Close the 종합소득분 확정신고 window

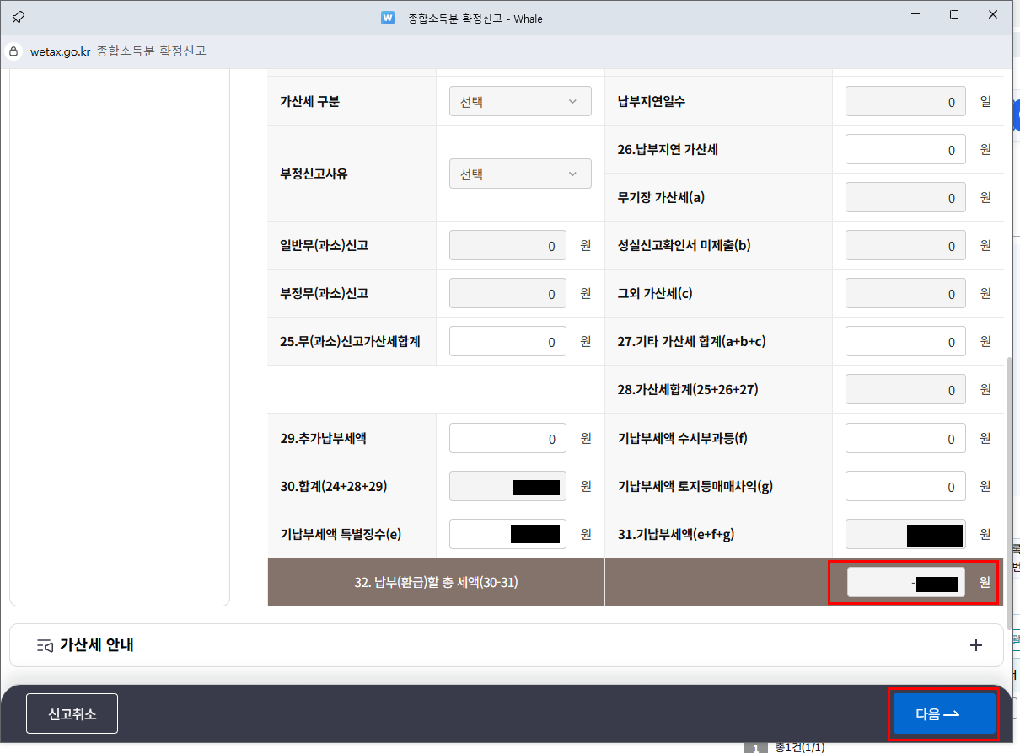(x=995, y=14)
